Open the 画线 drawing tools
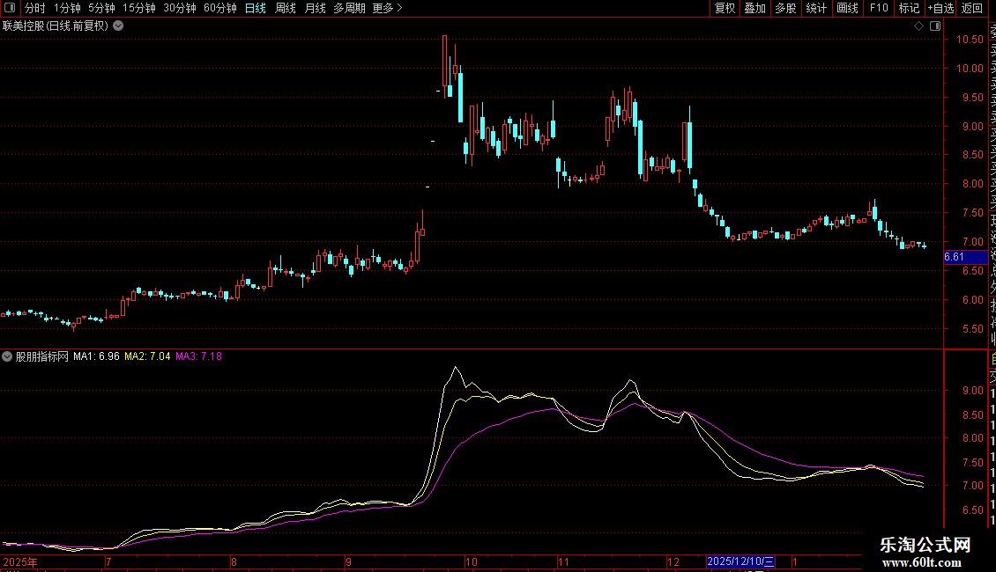The image size is (996, 572). [x=847, y=8]
